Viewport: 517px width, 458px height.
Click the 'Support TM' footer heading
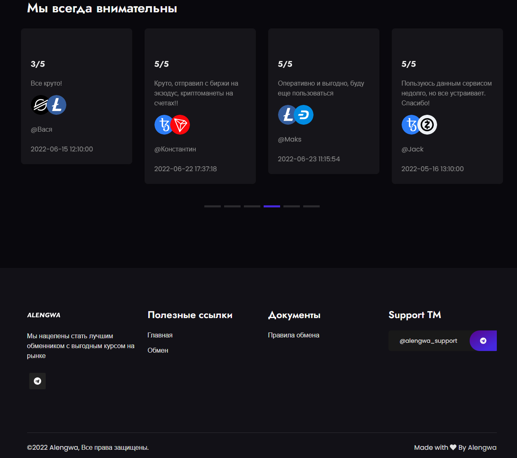(415, 315)
